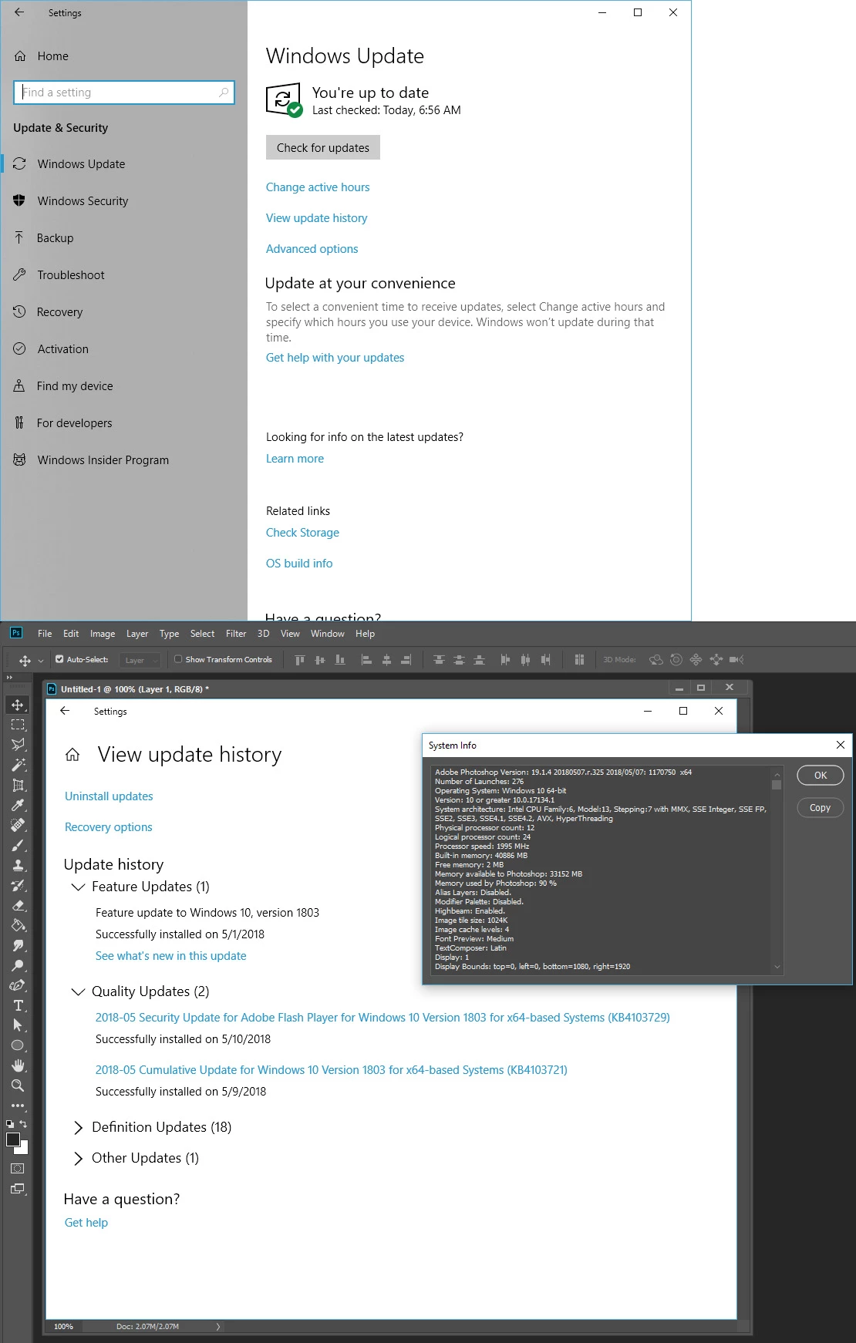This screenshot has width=856, height=1343.
Task: Align left edges in options bar
Action: coord(366,660)
